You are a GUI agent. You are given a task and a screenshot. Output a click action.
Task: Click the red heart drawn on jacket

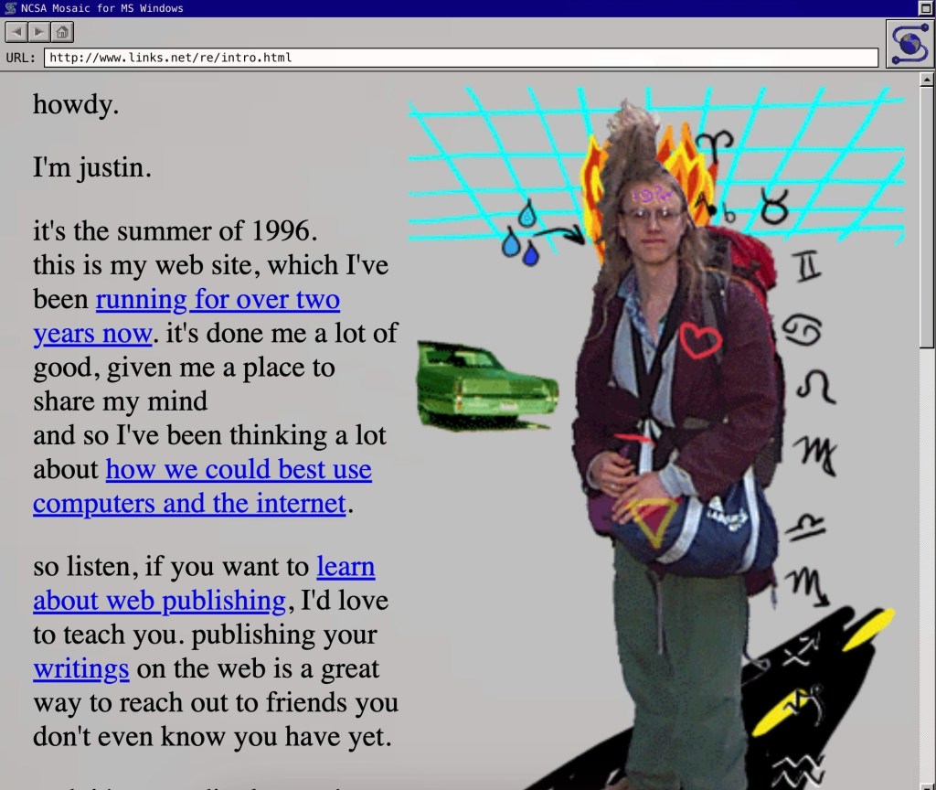tap(700, 341)
